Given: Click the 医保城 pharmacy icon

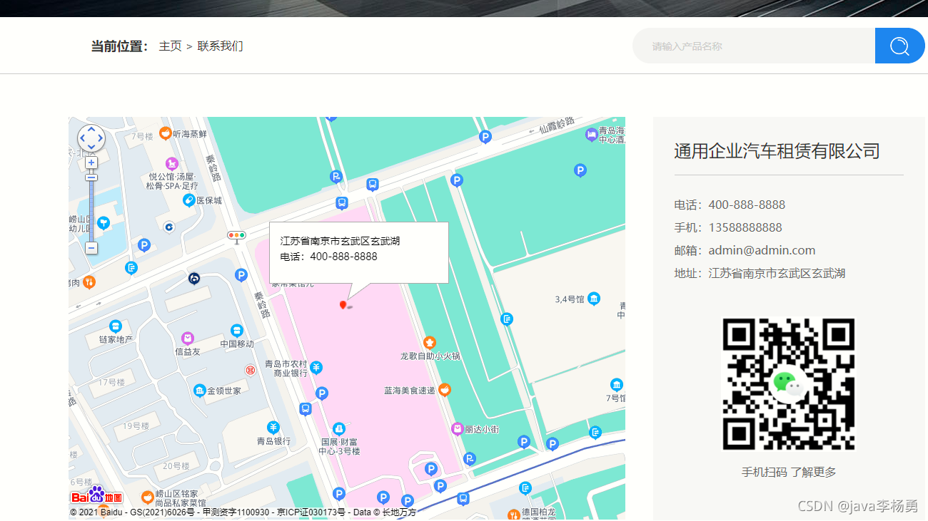Looking at the screenshot, I should tap(188, 200).
